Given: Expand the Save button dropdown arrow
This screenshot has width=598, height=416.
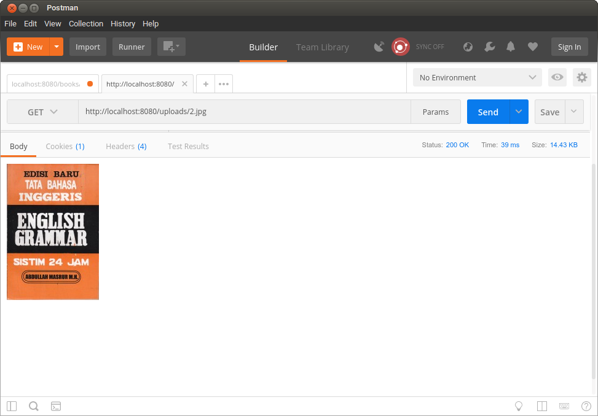Looking at the screenshot, I should 573,112.
